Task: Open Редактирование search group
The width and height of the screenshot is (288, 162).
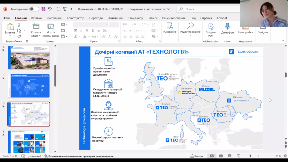Action: [x=190, y=29]
